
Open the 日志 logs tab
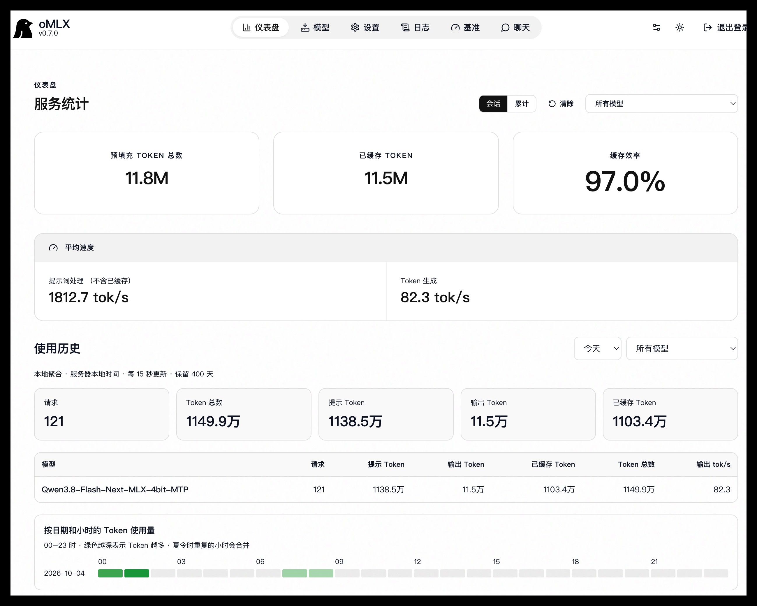416,27
